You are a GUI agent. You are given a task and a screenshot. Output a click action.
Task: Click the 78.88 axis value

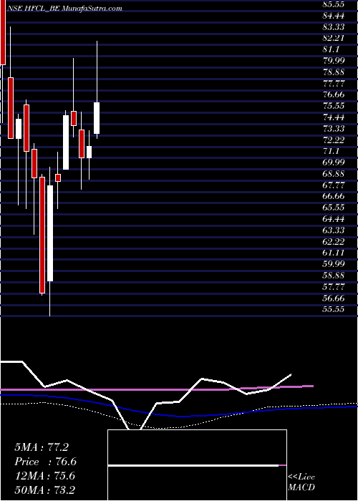pyautogui.click(x=334, y=72)
